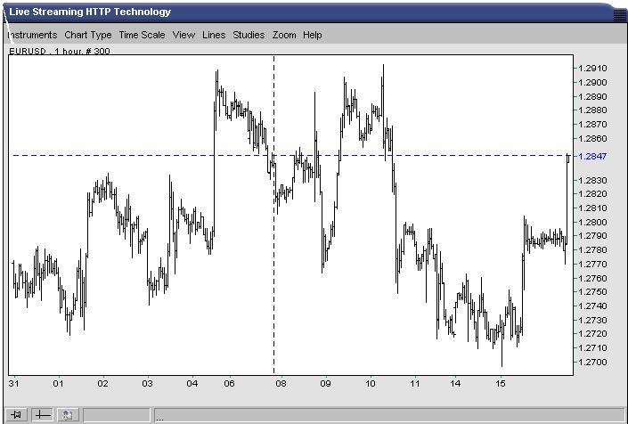This screenshot has height=424, width=628.
Task: Click the empty status field beside globe icon
Action: (117, 415)
